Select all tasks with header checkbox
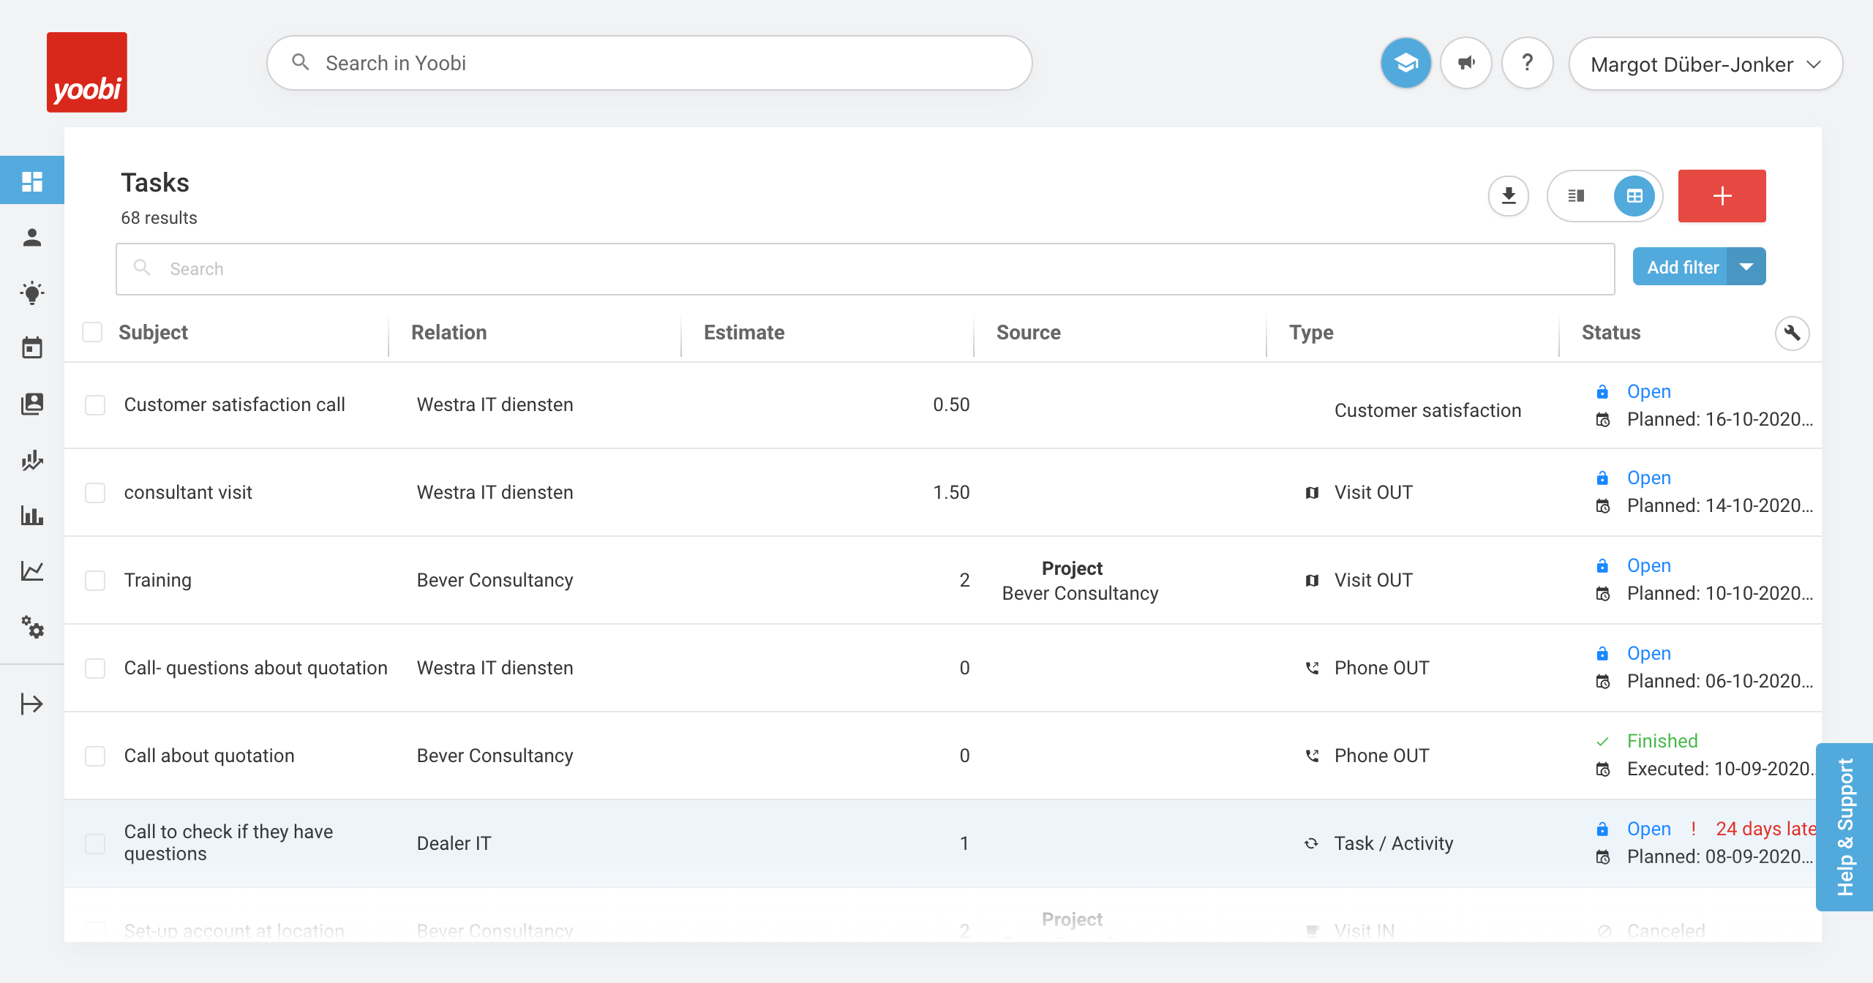This screenshot has height=983, width=1873. click(92, 333)
